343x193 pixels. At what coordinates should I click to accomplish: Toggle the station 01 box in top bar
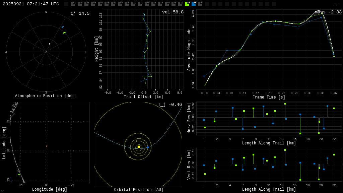(x=73, y=4)
